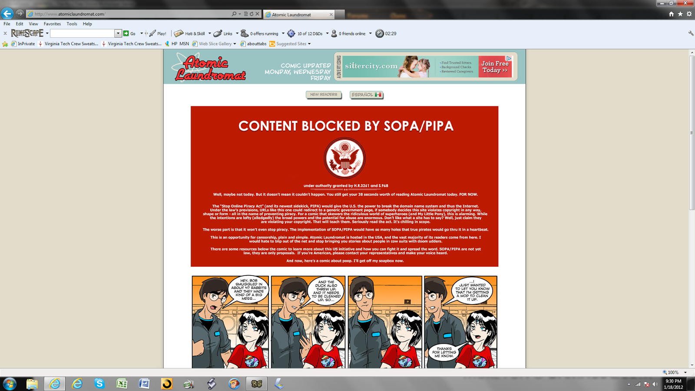Open the Windows Start button
This screenshot has height=391, width=695.
(10, 384)
